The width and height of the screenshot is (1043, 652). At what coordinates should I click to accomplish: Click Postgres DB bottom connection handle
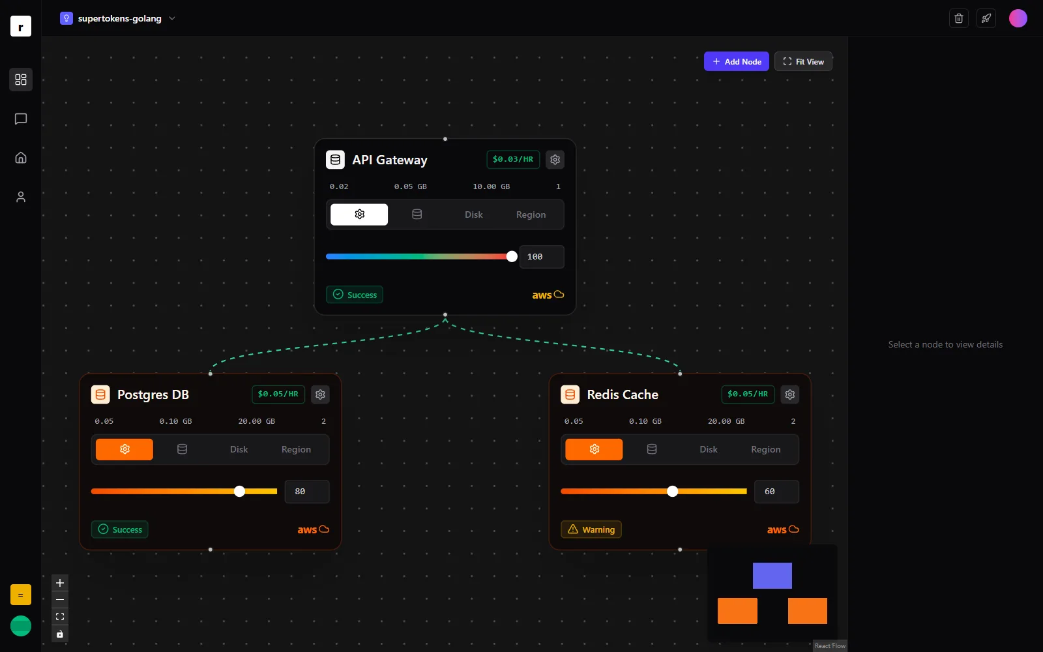coord(210,550)
